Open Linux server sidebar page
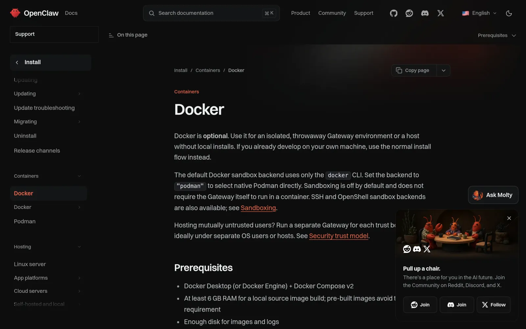The image size is (526, 329). [30, 264]
